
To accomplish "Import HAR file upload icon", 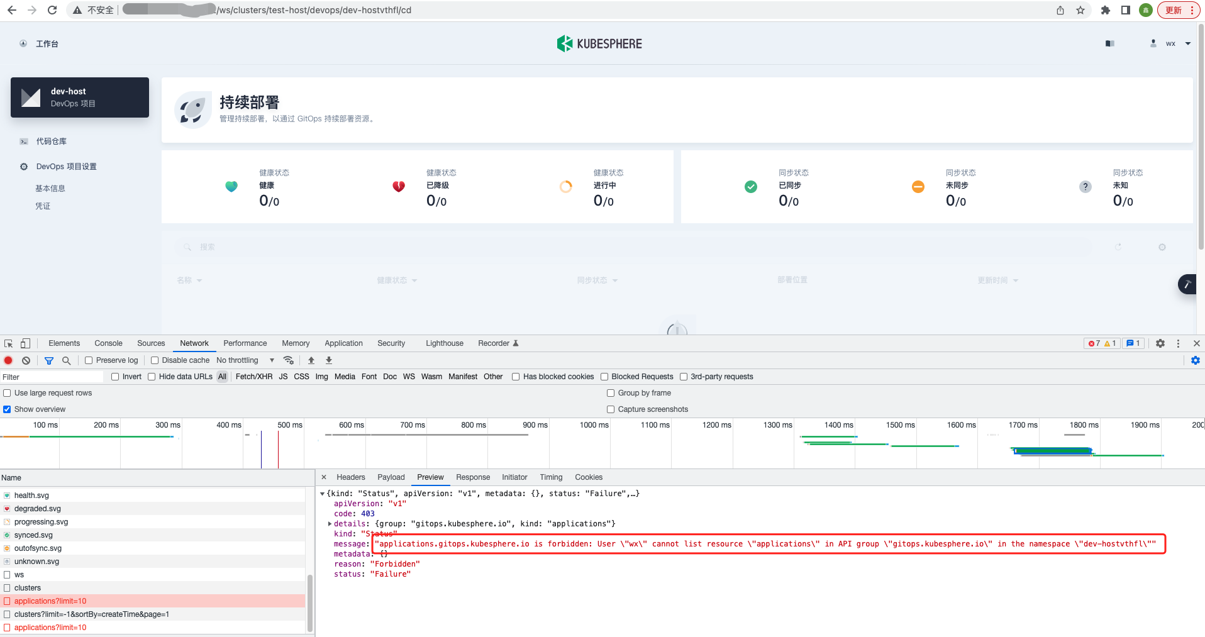I will tap(311, 360).
